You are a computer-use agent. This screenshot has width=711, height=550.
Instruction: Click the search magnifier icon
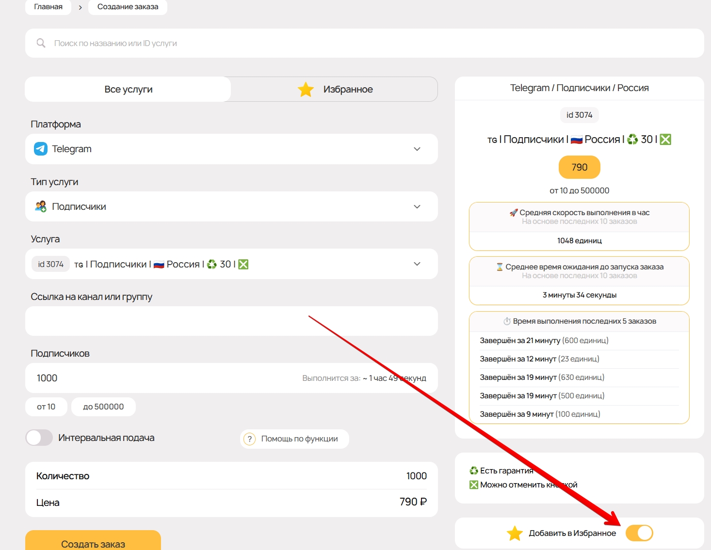tap(41, 43)
